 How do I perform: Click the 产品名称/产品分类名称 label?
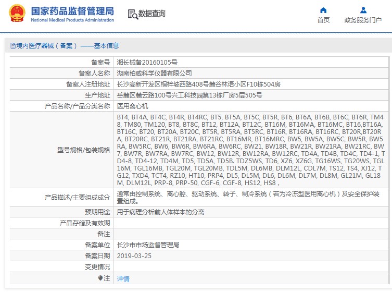[77, 106]
